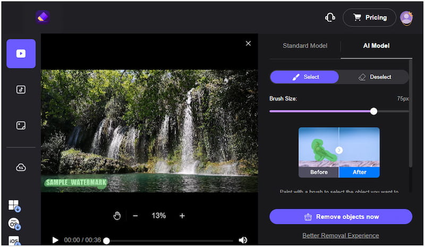This screenshot has height=247, width=425.
Task: Select the hand pan tool
Action: click(117, 216)
